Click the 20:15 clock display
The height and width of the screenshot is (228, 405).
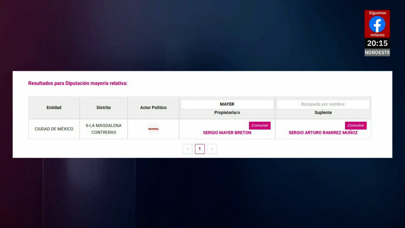click(x=377, y=43)
